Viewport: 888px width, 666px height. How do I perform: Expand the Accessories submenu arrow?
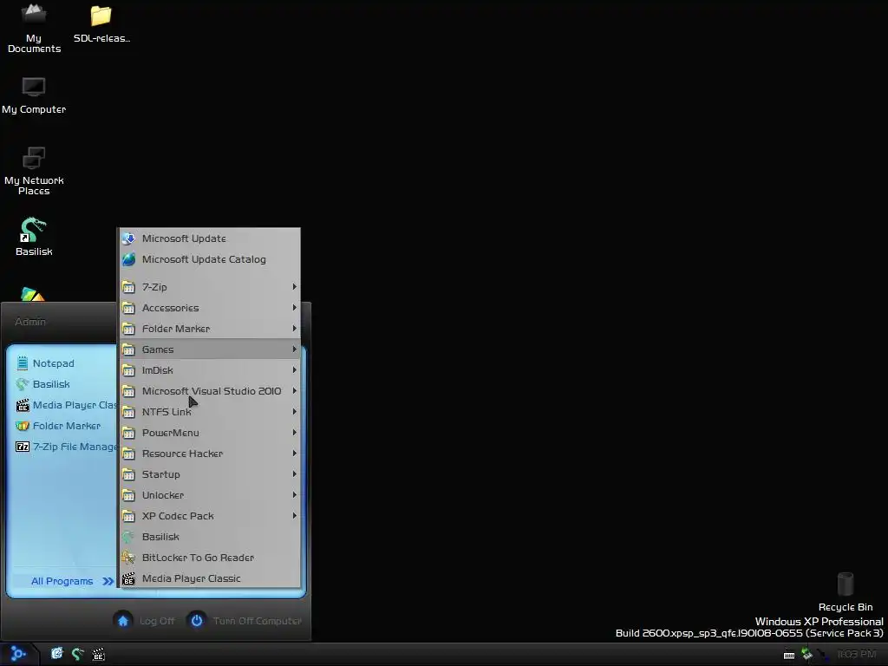coord(295,308)
